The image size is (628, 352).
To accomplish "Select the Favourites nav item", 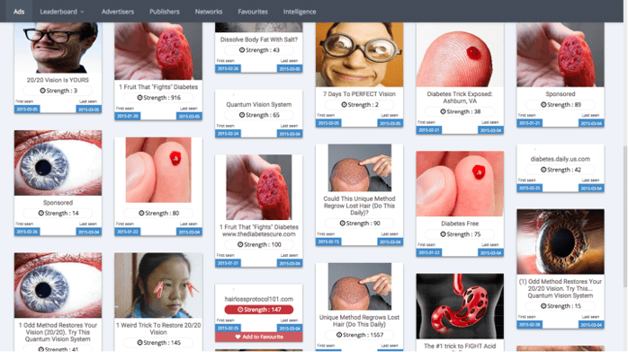I will (253, 12).
